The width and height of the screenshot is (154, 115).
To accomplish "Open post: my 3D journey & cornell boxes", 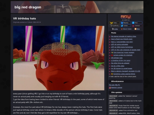I will (121, 68).
